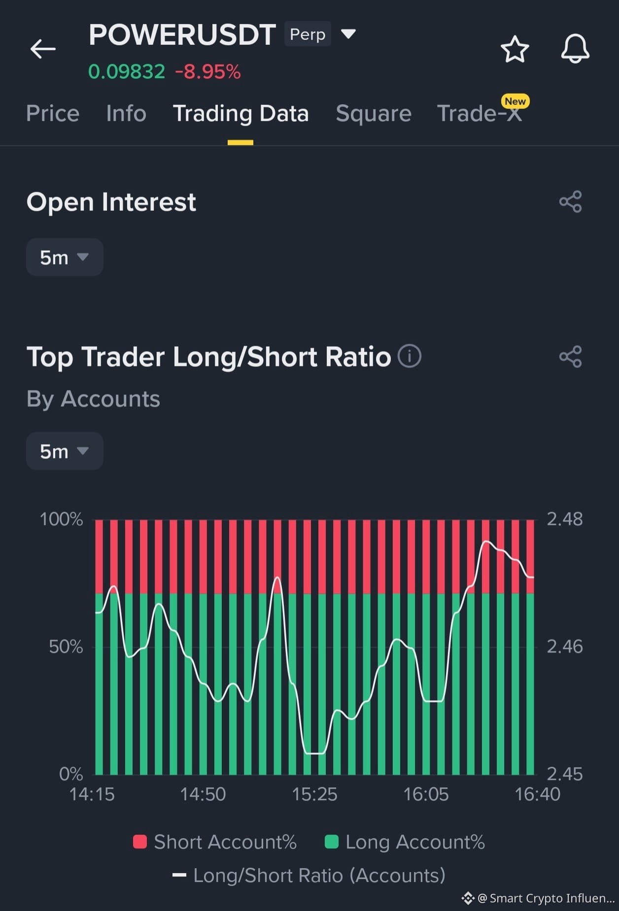This screenshot has width=619, height=911.
Task: Open price alerts via the bell icon
Action: [575, 49]
